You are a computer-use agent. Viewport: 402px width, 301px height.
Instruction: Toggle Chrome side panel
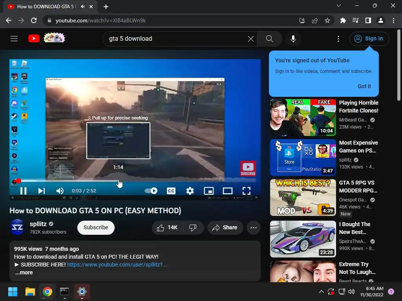(x=368, y=20)
